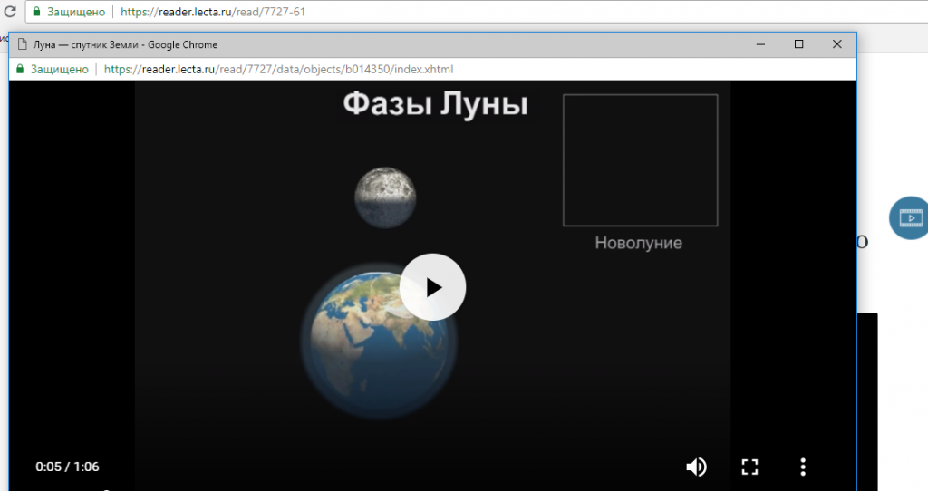Play the Фазы Луны video
Image resolution: width=928 pixels, height=491 pixels.
click(432, 287)
